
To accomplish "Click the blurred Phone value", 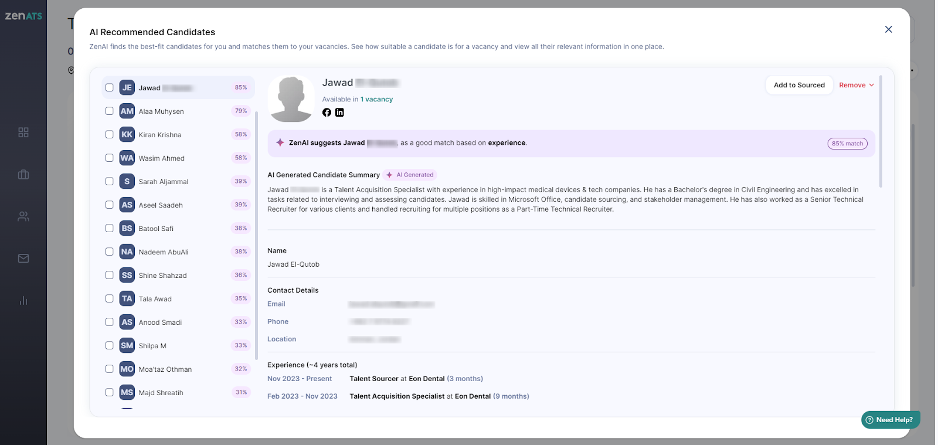I will pos(379,322).
